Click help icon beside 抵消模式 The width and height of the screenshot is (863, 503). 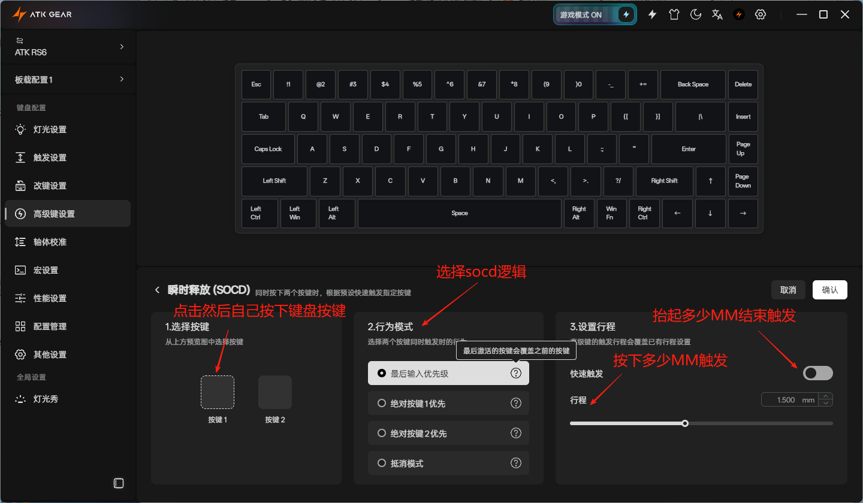[x=516, y=463]
